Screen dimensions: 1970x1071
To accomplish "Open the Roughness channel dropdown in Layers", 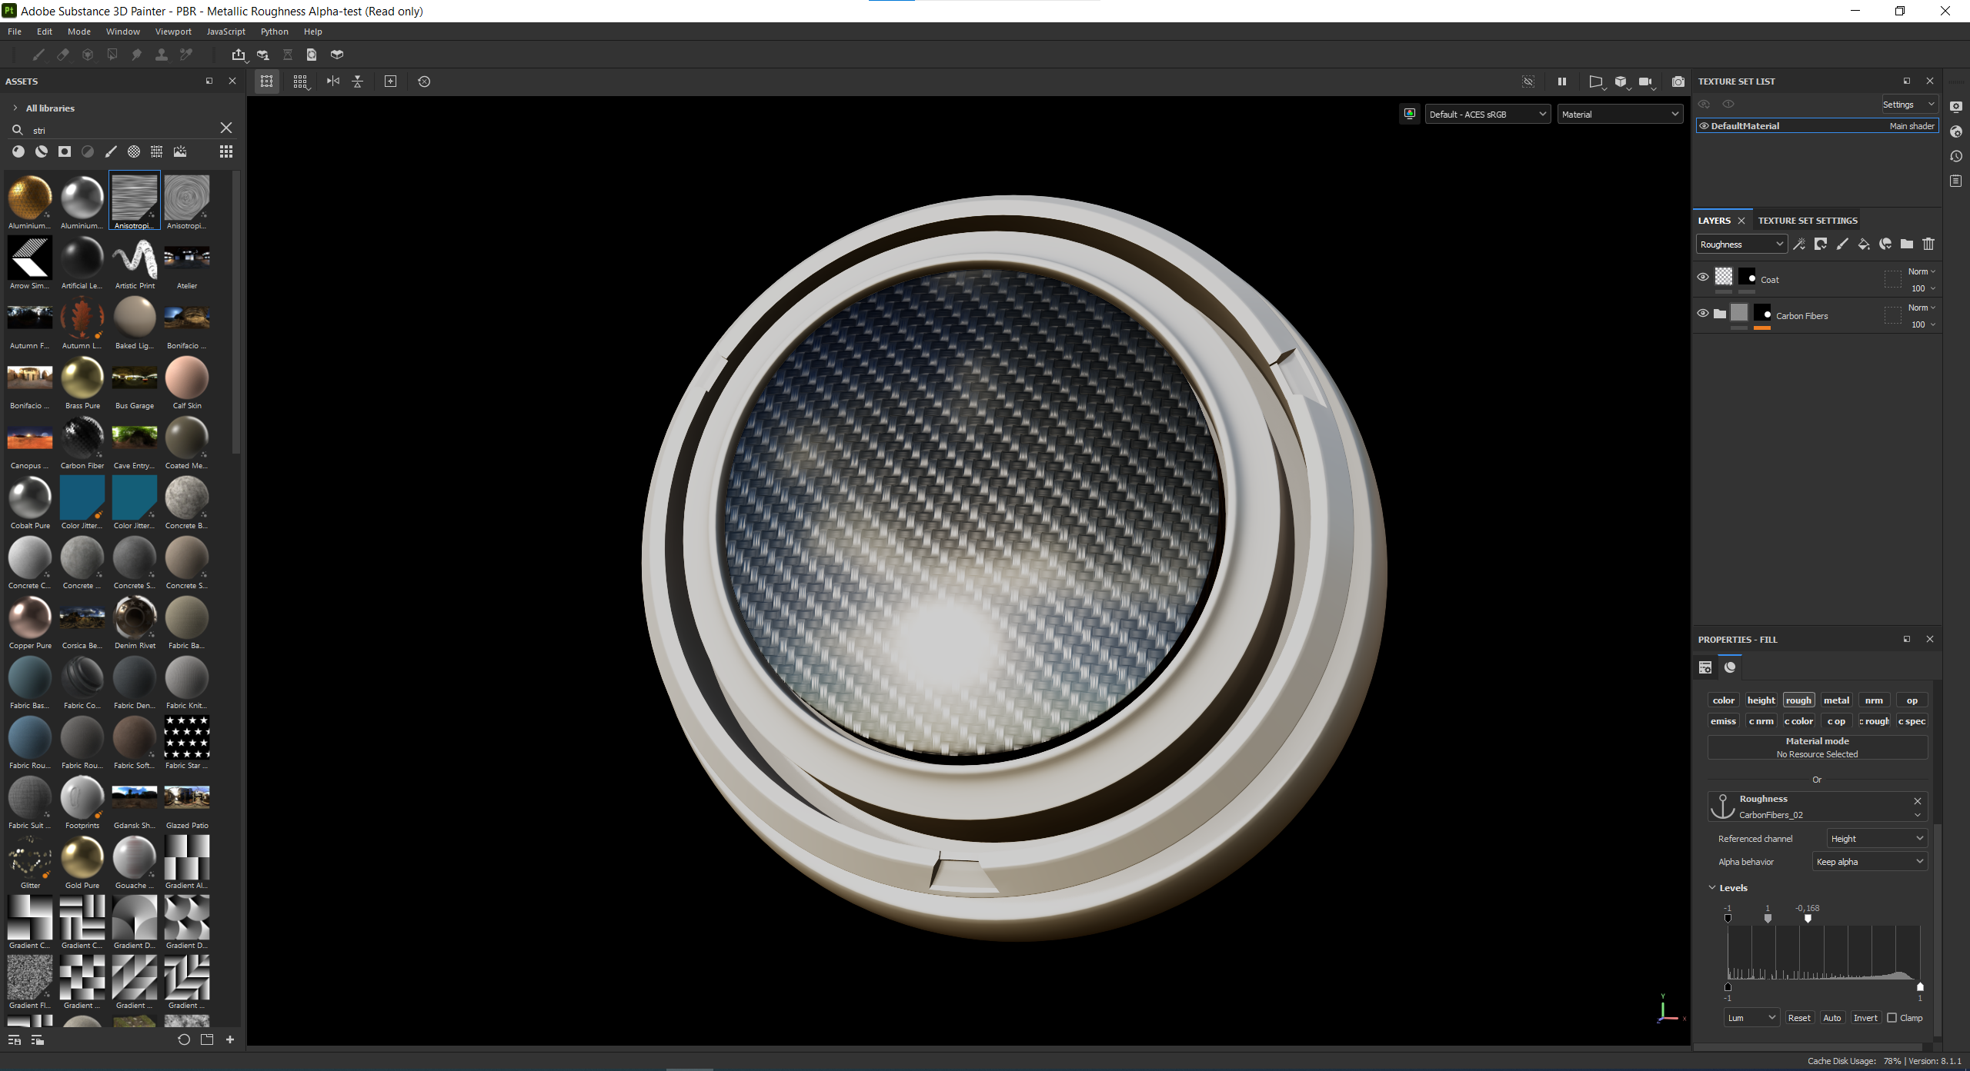I will 1741,244.
